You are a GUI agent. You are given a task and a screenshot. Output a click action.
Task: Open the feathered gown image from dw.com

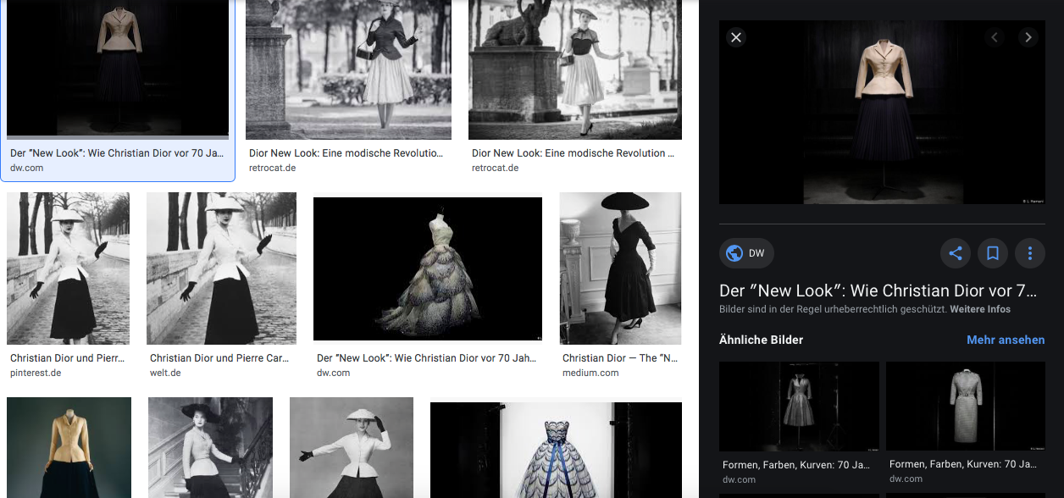427,268
